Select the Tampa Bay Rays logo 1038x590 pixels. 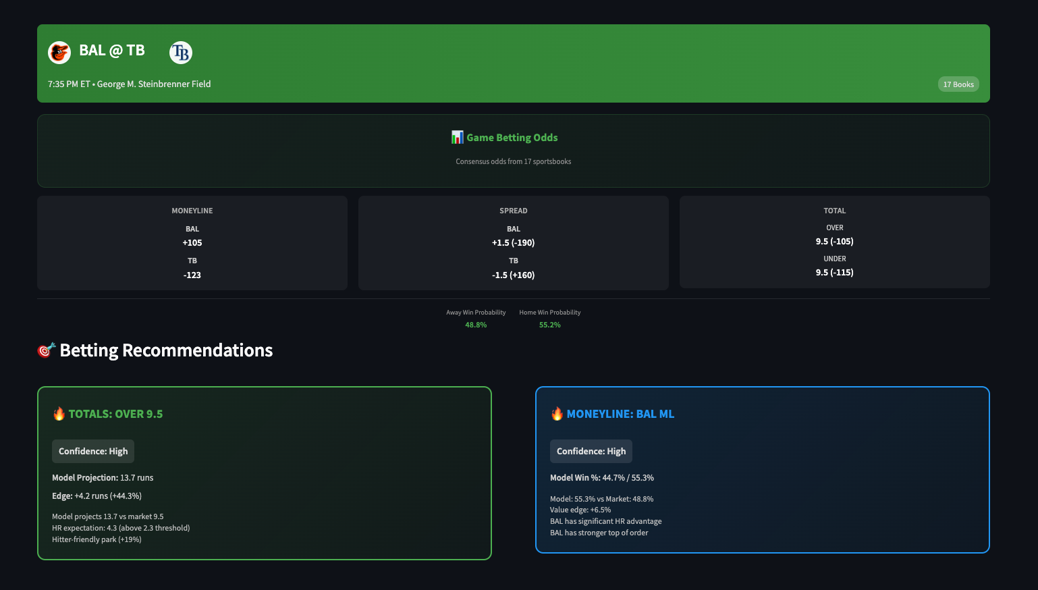180,52
